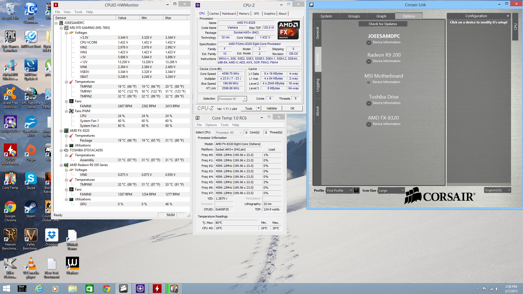Image resolution: width=523 pixels, height=294 pixels.
Task: Click Check for Updates button
Action: [383, 24]
